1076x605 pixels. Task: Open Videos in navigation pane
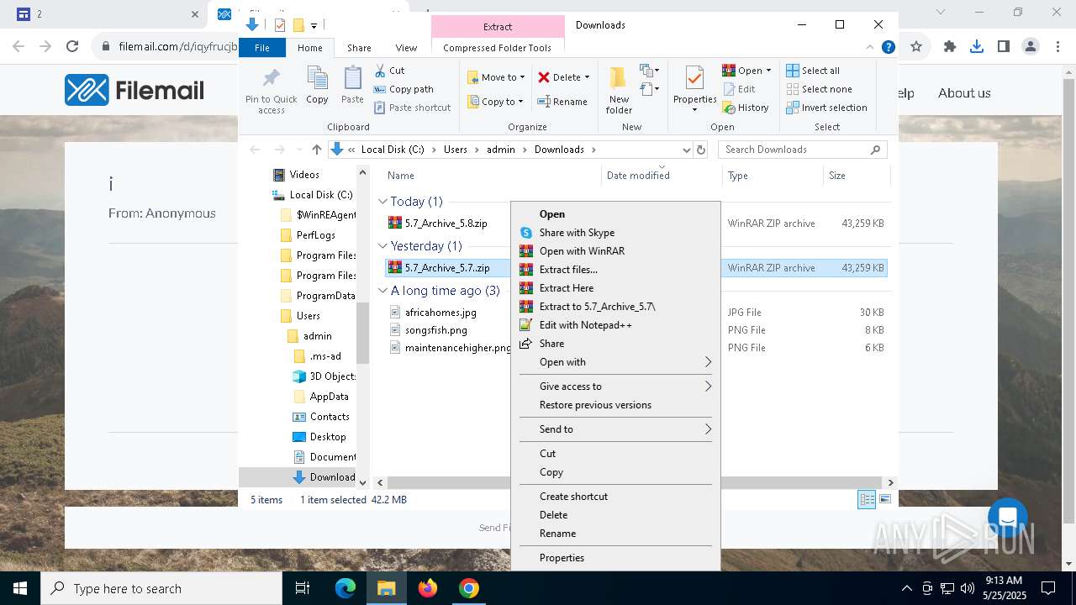point(303,175)
